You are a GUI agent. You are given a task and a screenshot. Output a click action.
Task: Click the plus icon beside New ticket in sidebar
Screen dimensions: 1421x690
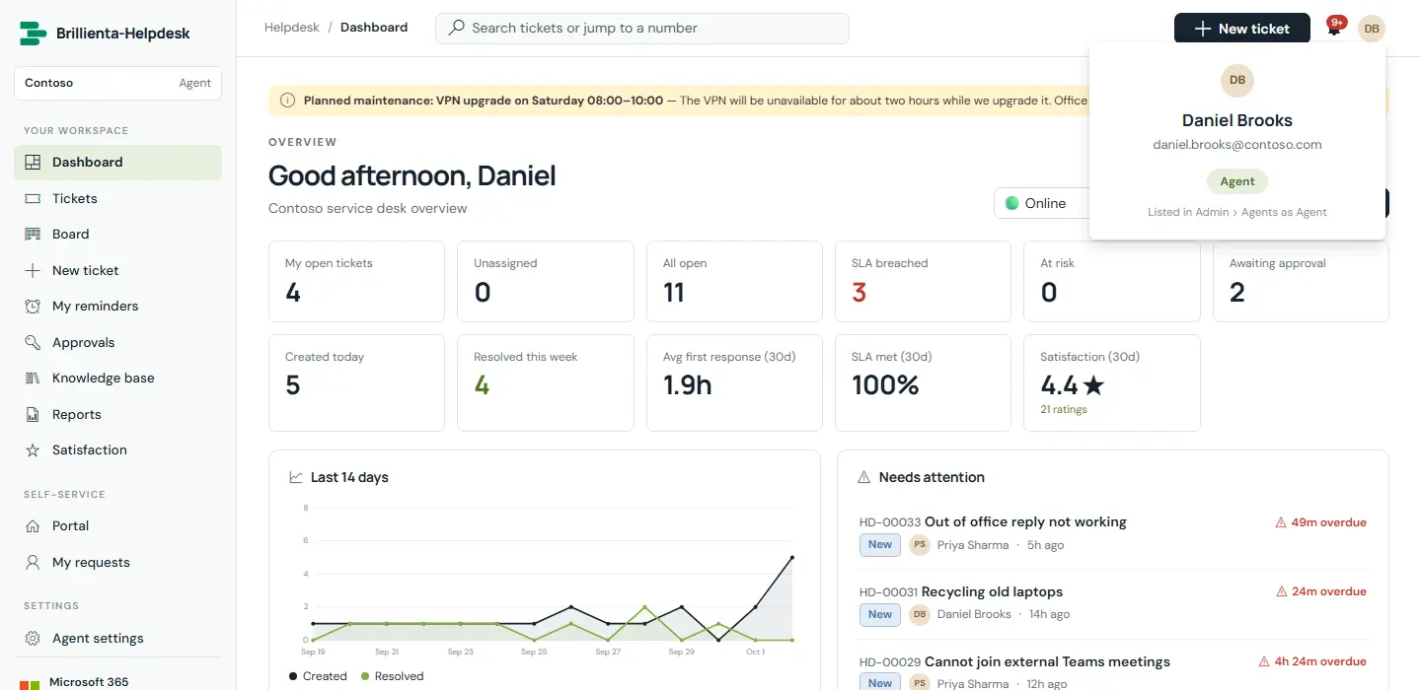point(33,271)
